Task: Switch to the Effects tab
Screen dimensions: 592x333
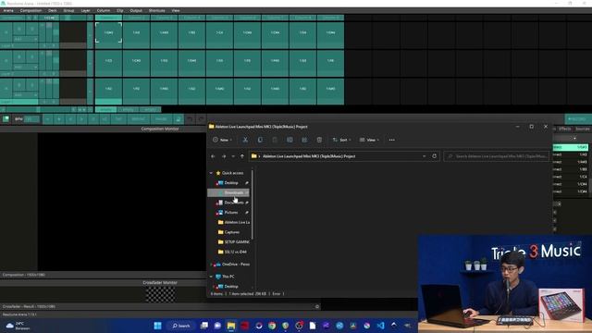Action: point(565,129)
